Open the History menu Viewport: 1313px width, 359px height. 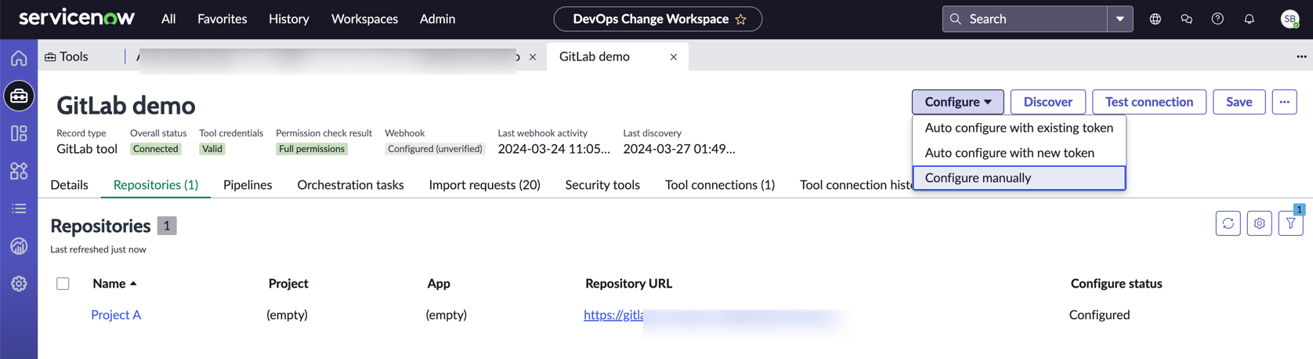289,19
